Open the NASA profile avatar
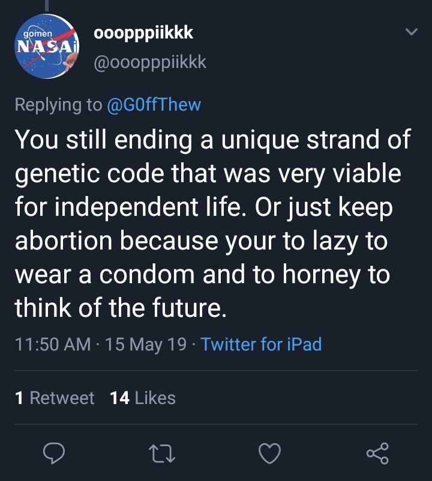 pos(47,46)
